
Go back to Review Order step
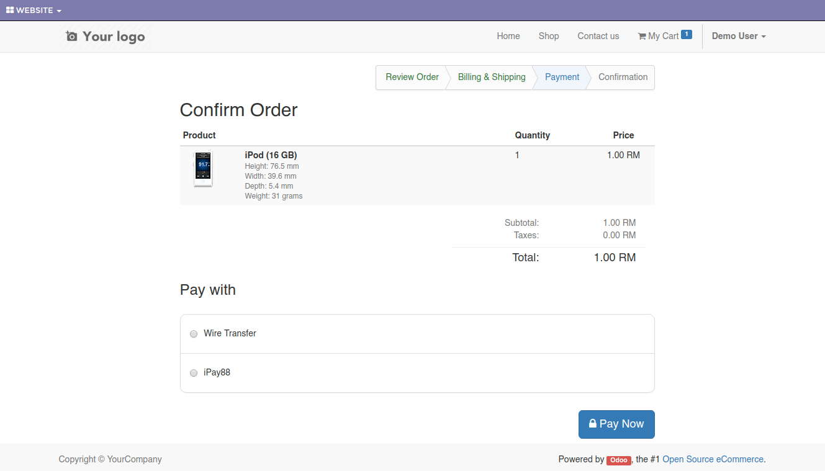click(x=412, y=77)
